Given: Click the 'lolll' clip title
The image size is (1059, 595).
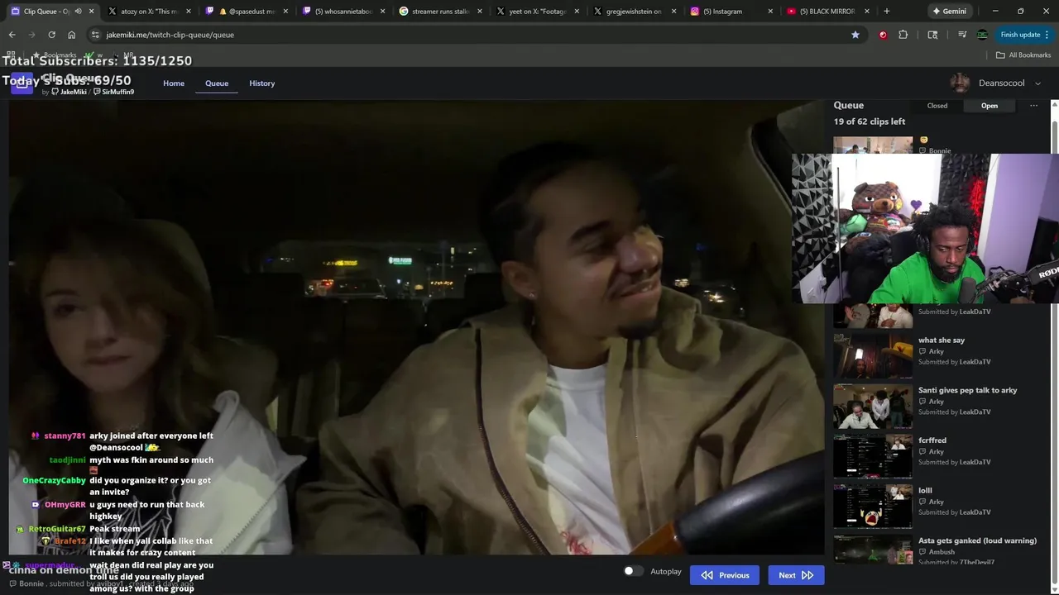Looking at the screenshot, I should (x=925, y=490).
